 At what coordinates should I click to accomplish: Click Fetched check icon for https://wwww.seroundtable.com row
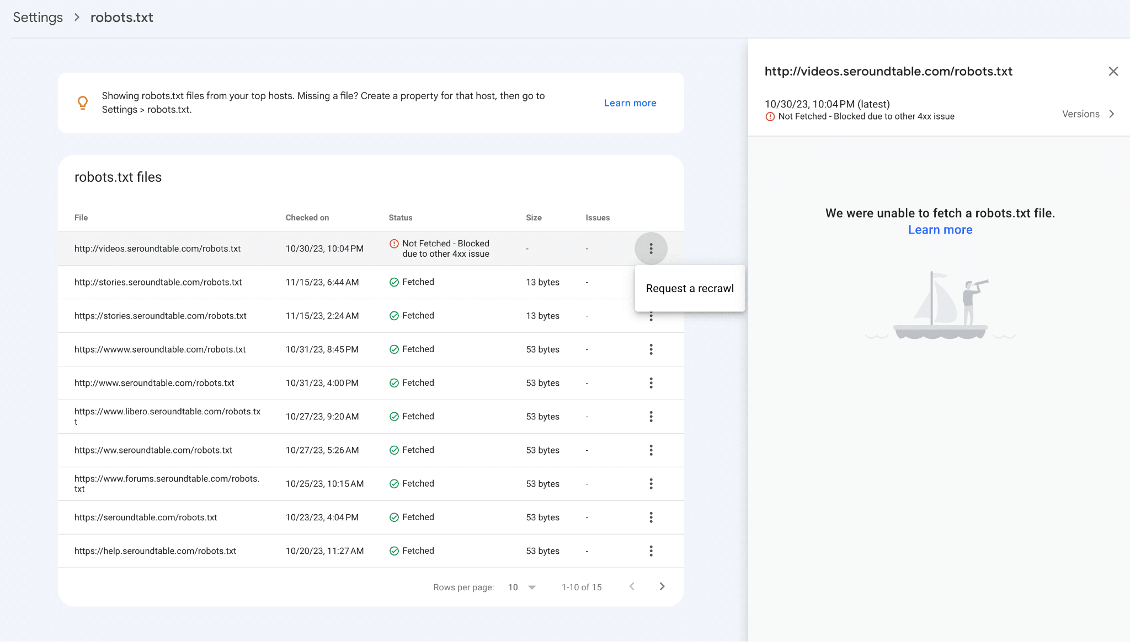click(x=394, y=349)
